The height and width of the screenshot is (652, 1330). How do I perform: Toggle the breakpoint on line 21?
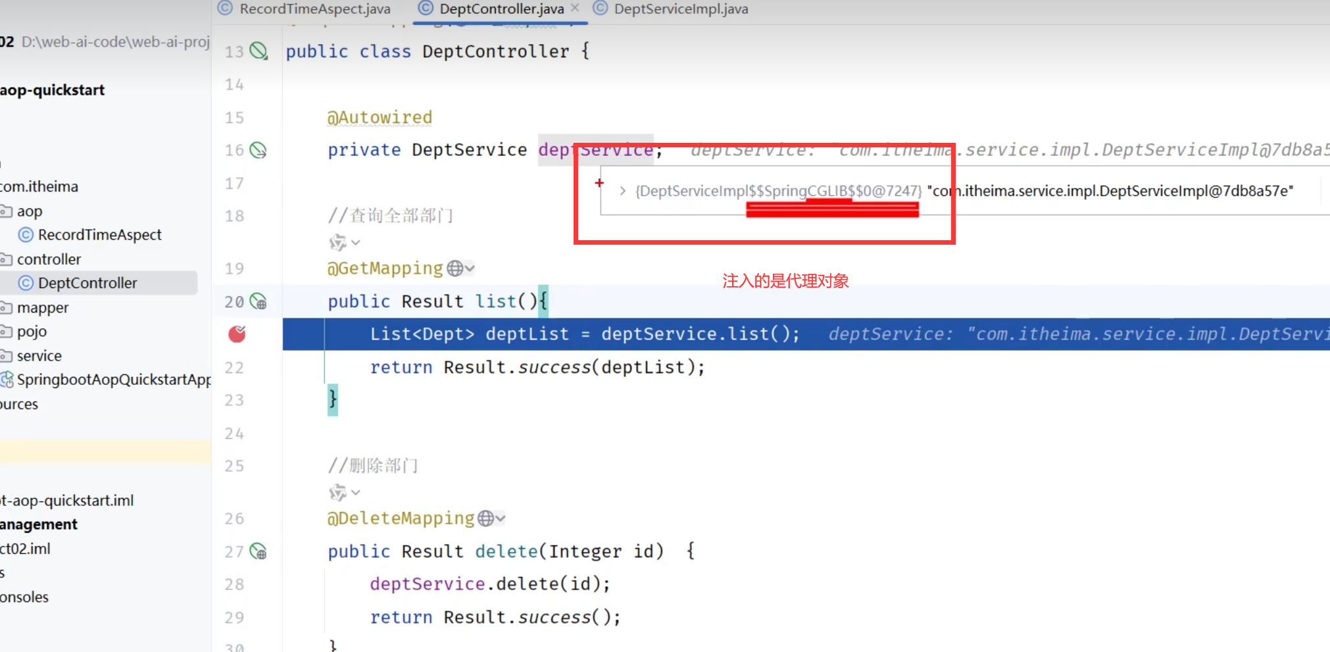point(237,334)
